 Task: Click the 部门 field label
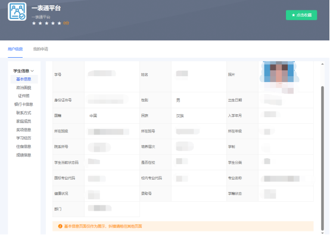(x=58, y=209)
